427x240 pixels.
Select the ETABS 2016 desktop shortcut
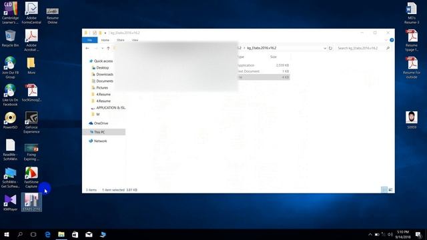(31, 202)
